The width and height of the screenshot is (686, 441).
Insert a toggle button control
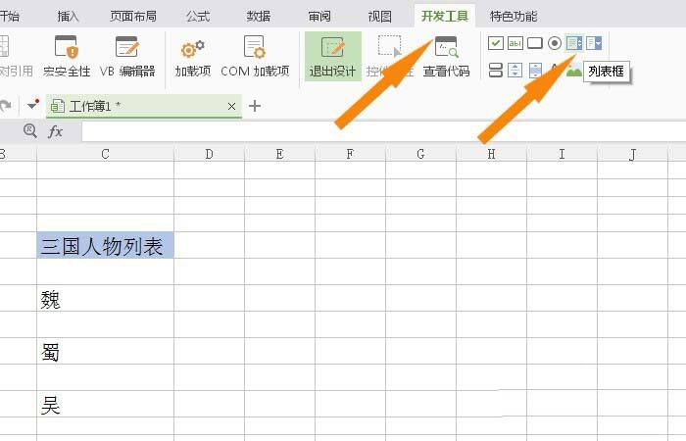(495, 70)
